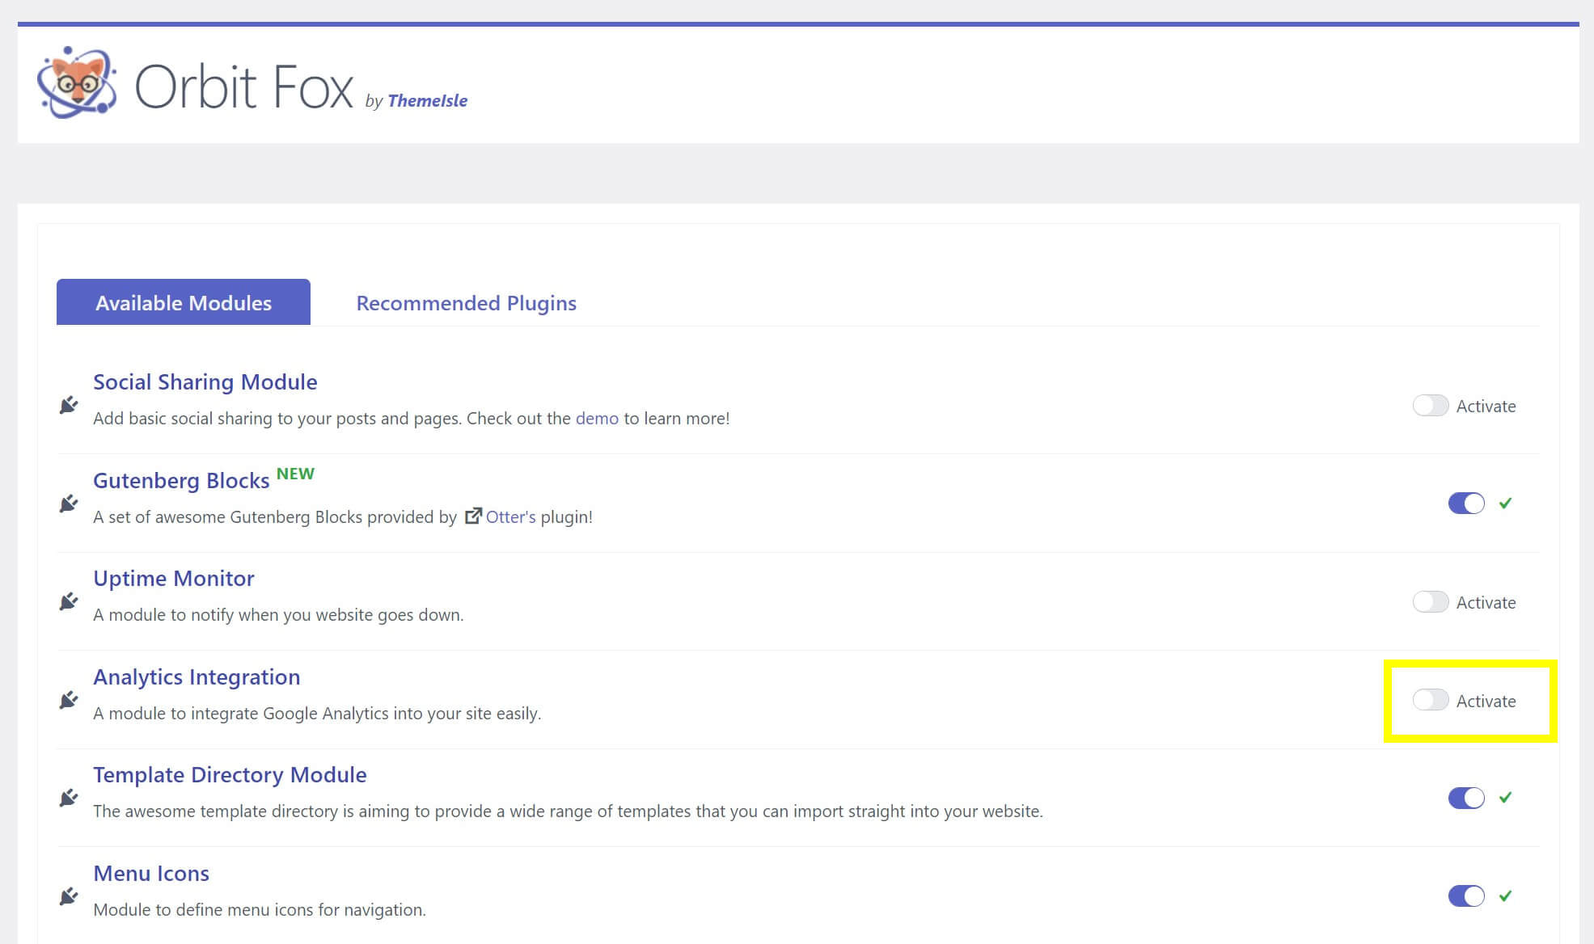Click the green checkmark in Template Directory row
This screenshot has height=944, width=1594.
1505,797
